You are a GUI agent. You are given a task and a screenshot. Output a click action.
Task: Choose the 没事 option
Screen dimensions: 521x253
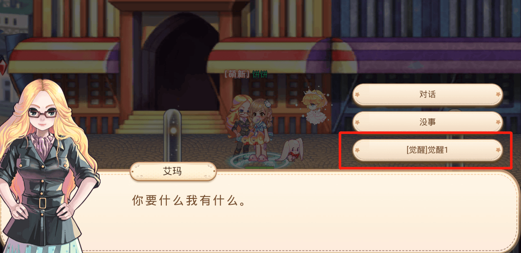point(427,122)
